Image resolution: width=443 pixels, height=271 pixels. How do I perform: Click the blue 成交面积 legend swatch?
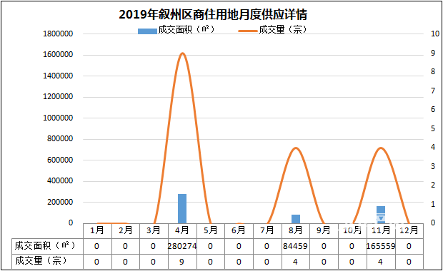point(147,31)
